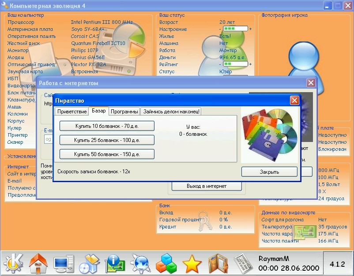
Task: Open the K start menu icon
Action: 13,263
